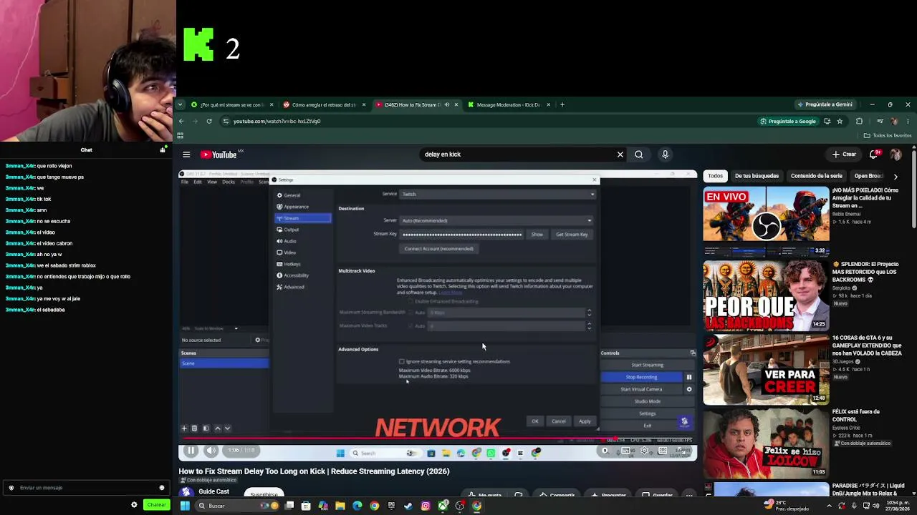Open Todos los favoritos bookmarks folder
This screenshot has width=917, height=515.
point(888,136)
